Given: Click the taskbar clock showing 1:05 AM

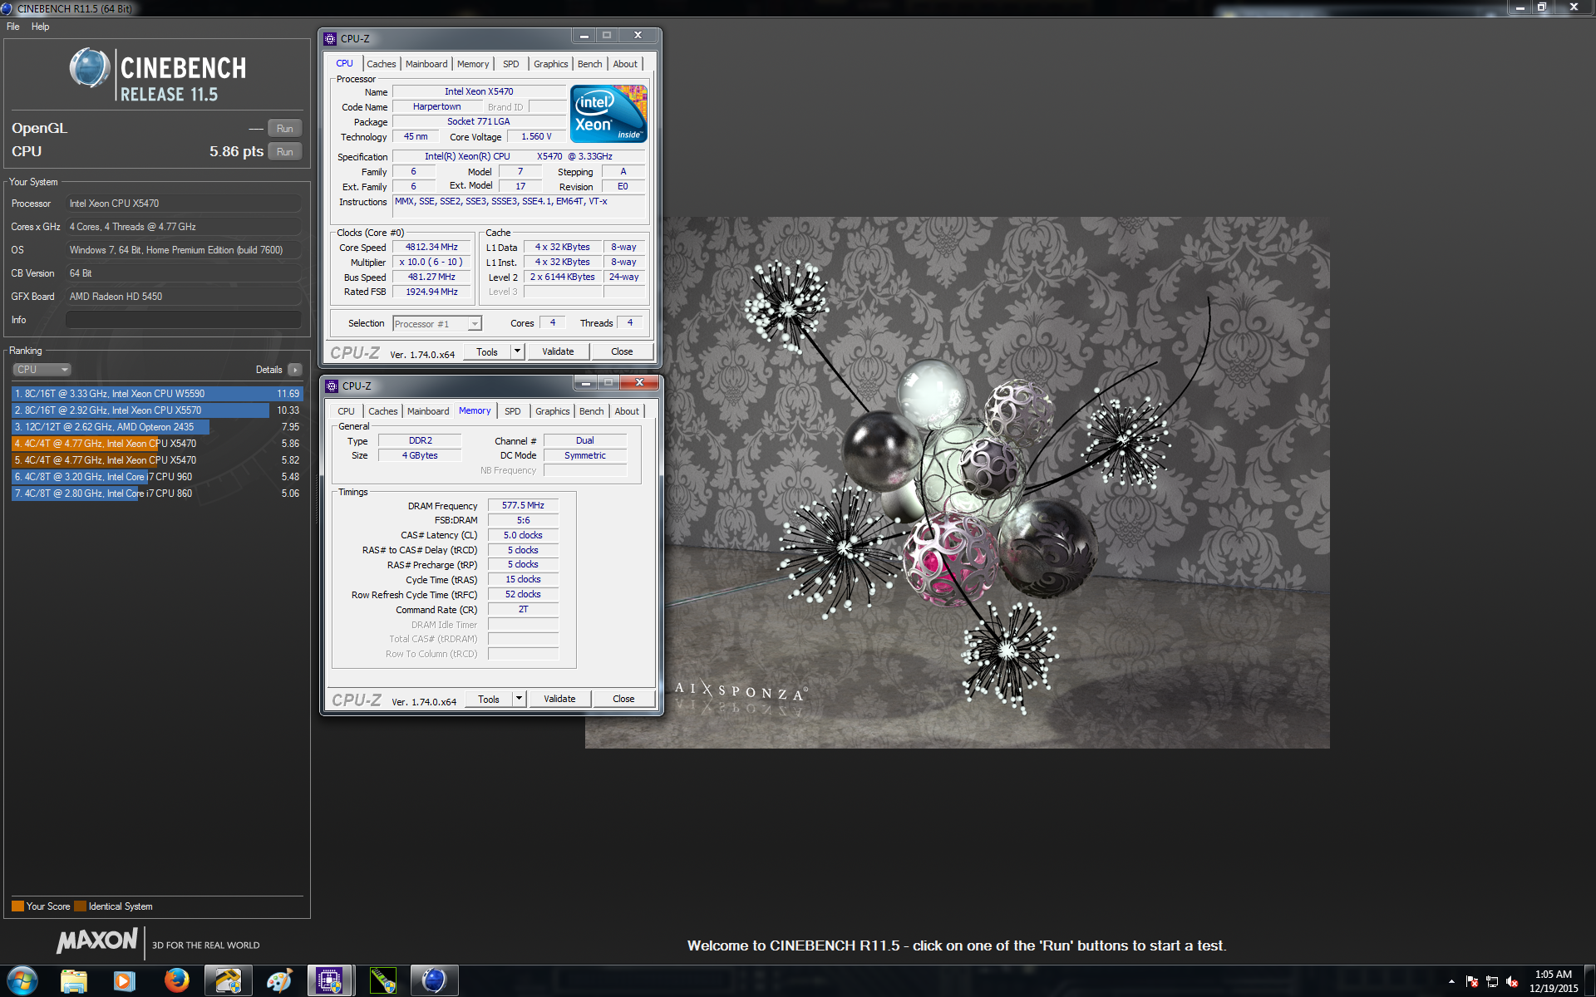Looking at the screenshot, I should (x=1553, y=981).
